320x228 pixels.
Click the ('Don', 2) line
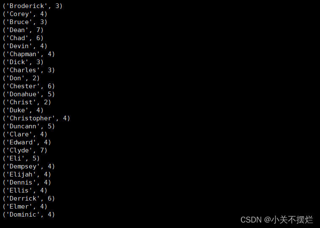coord(21,78)
